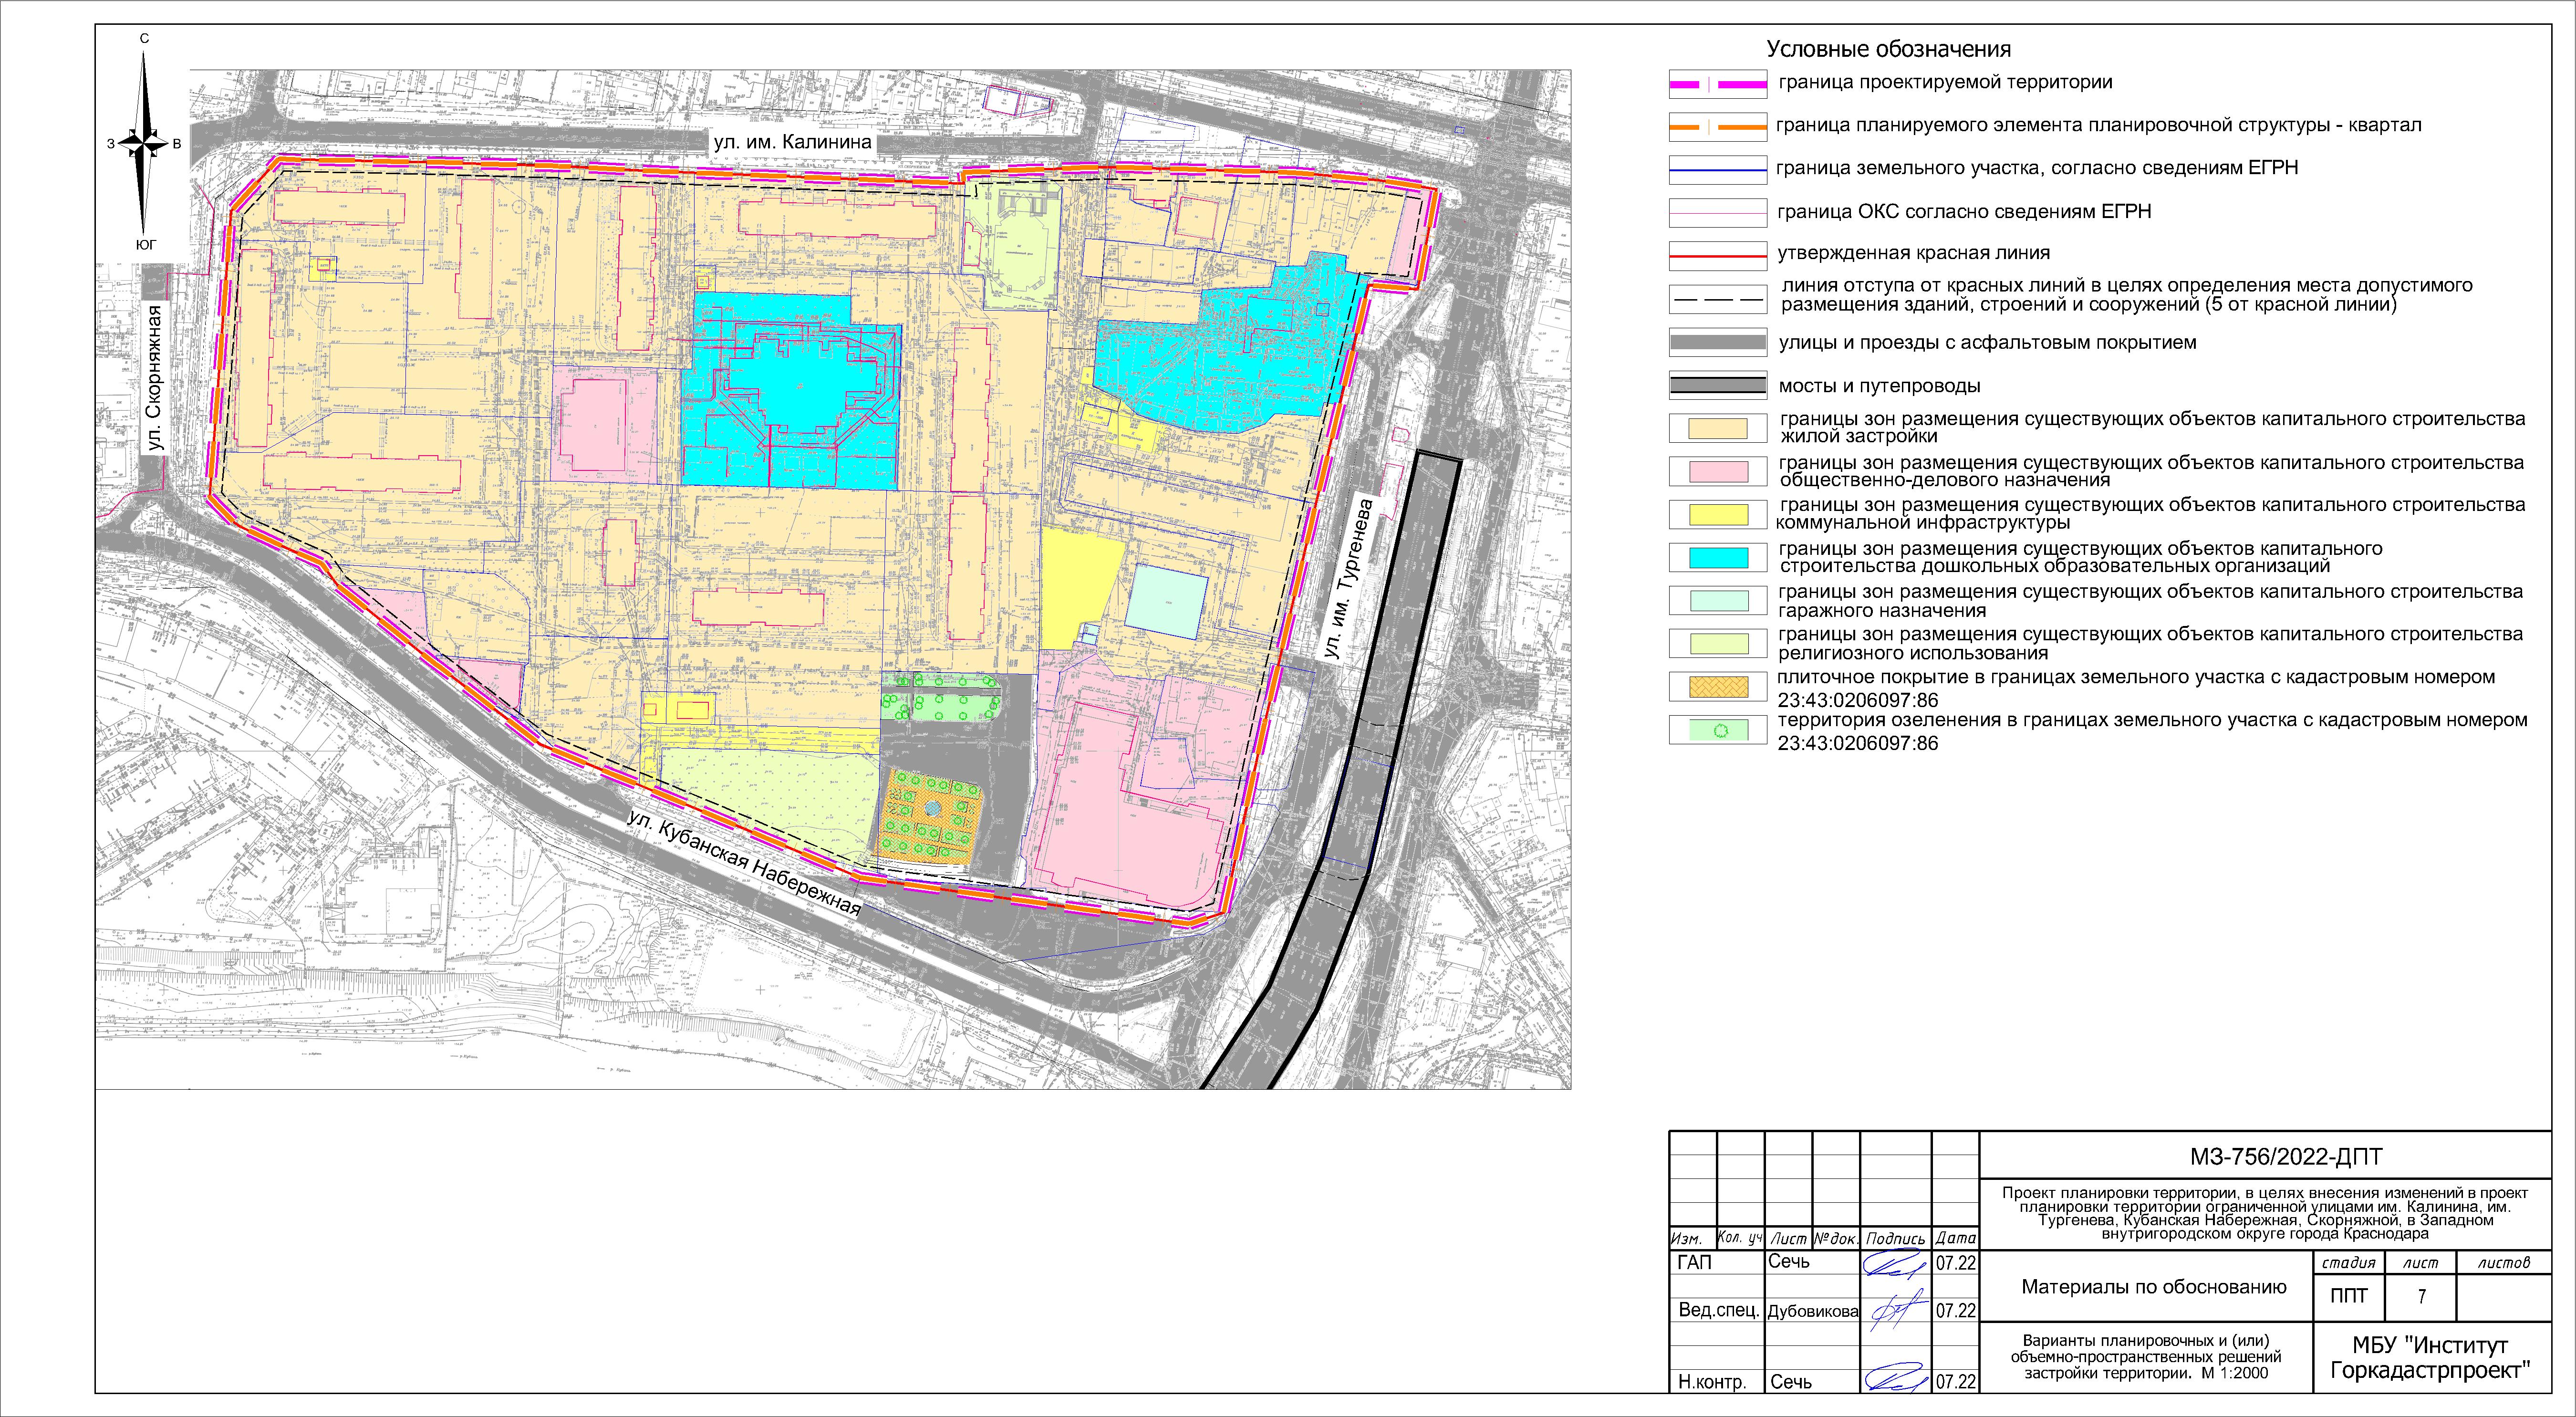Screen dimensions: 2576x1417
Task: Click the signature in the Вед.спец. row
Action: pos(1898,1309)
